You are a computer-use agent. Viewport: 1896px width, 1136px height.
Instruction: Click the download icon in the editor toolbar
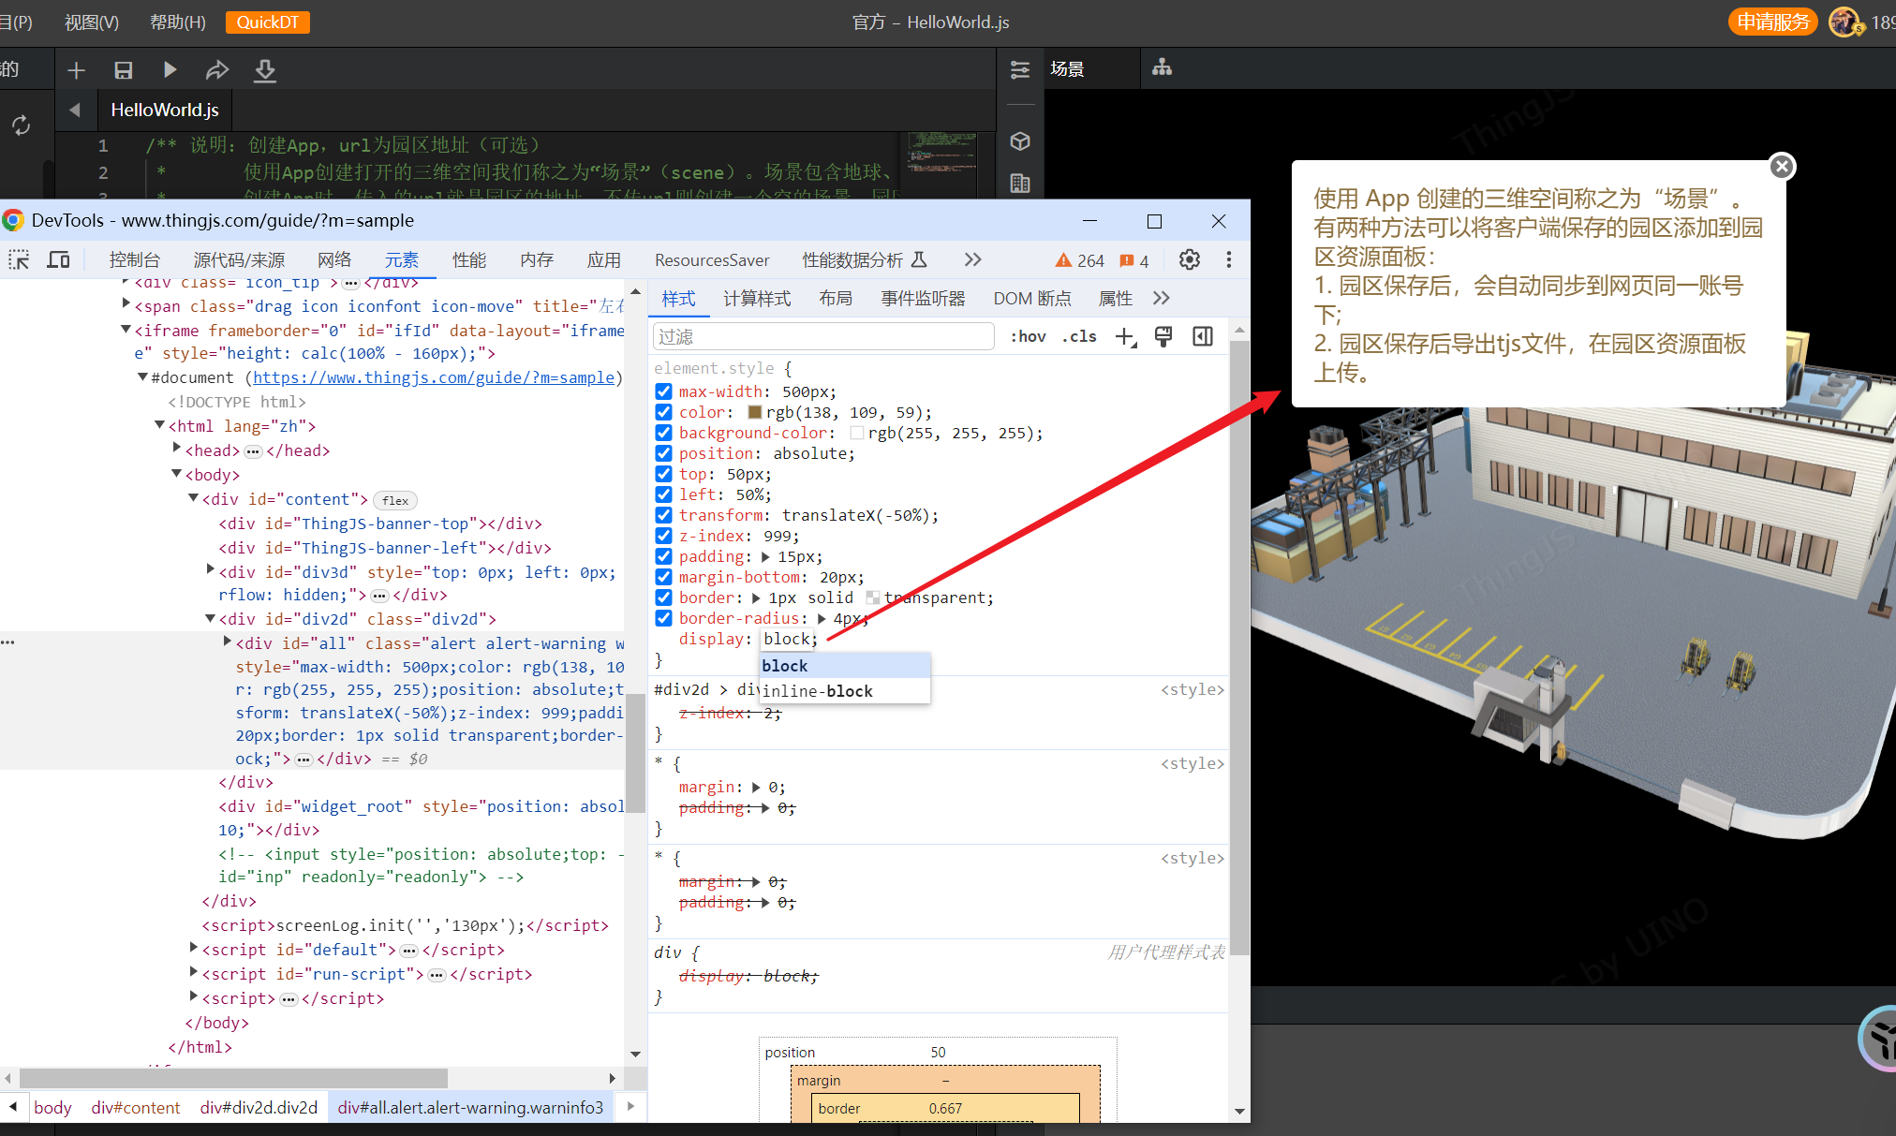point(265,70)
